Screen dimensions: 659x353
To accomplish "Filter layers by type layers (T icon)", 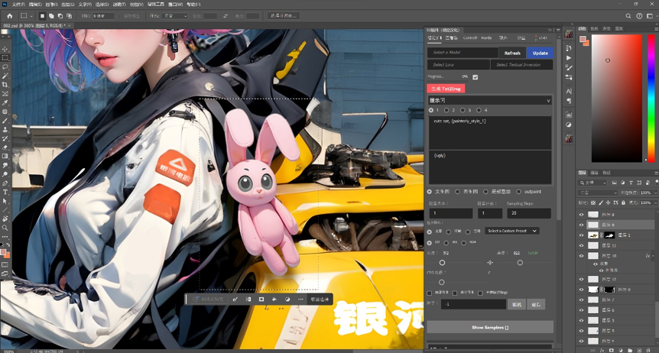I will [x=631, y=183].
